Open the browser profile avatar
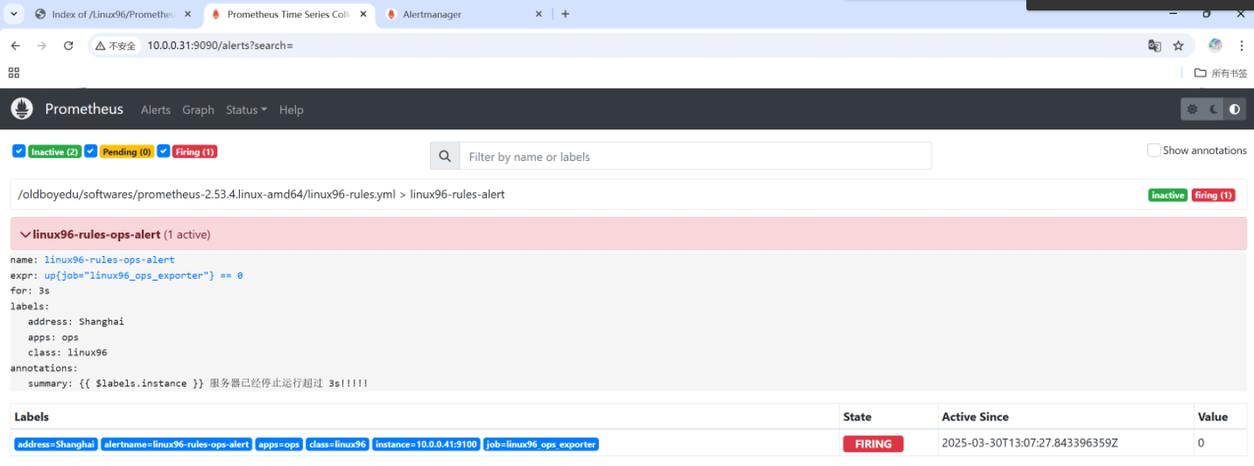Viewport: 1254px width, 466px height. (1215, 45)
